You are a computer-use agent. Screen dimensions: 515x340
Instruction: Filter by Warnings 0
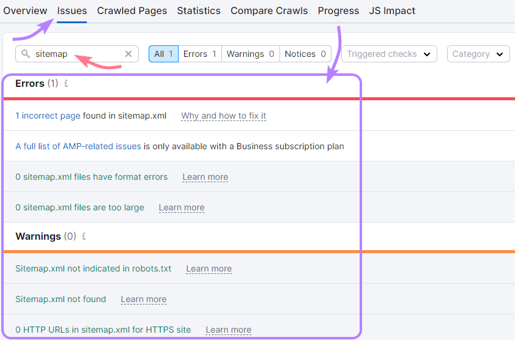(251, 54)
